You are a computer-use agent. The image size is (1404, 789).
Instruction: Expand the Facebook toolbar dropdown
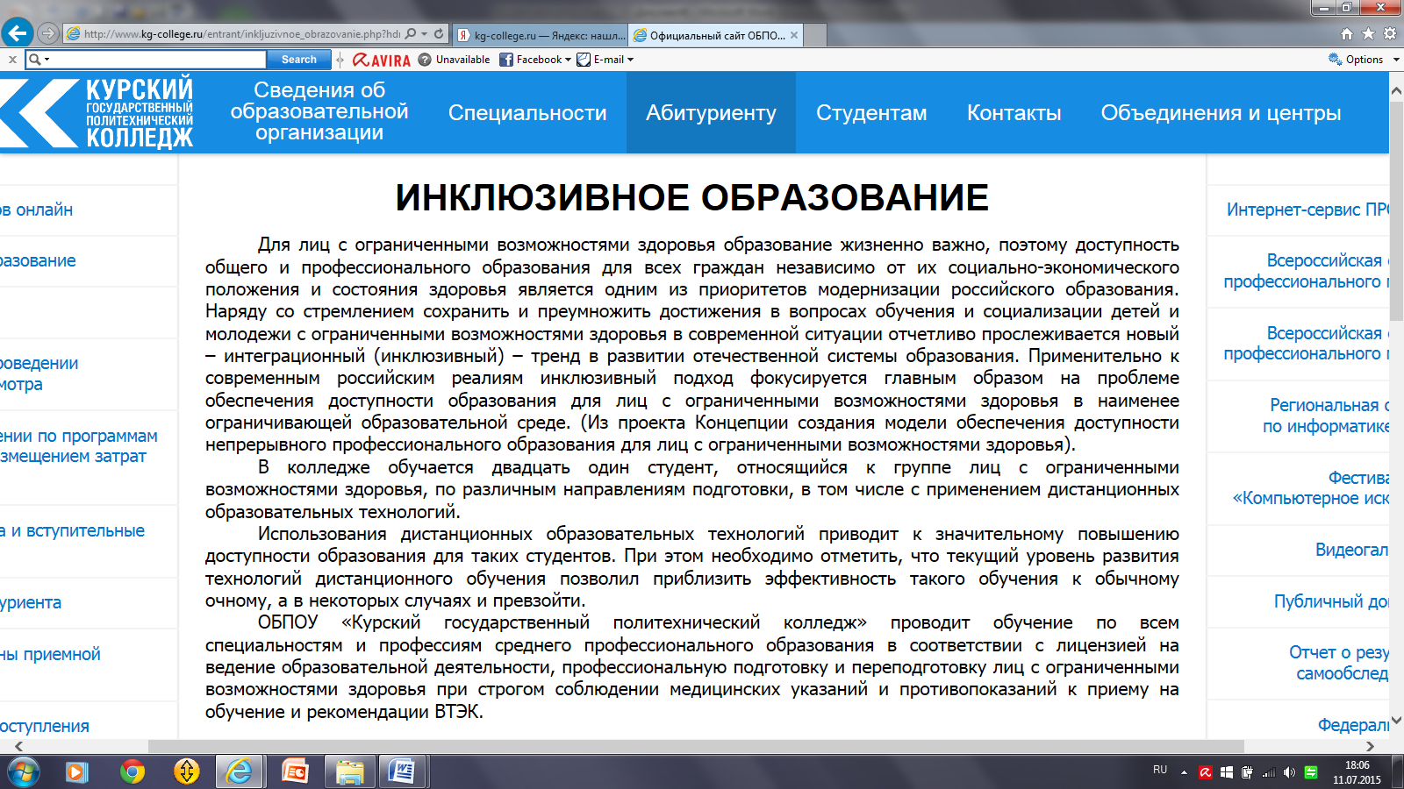click(568, 60)
